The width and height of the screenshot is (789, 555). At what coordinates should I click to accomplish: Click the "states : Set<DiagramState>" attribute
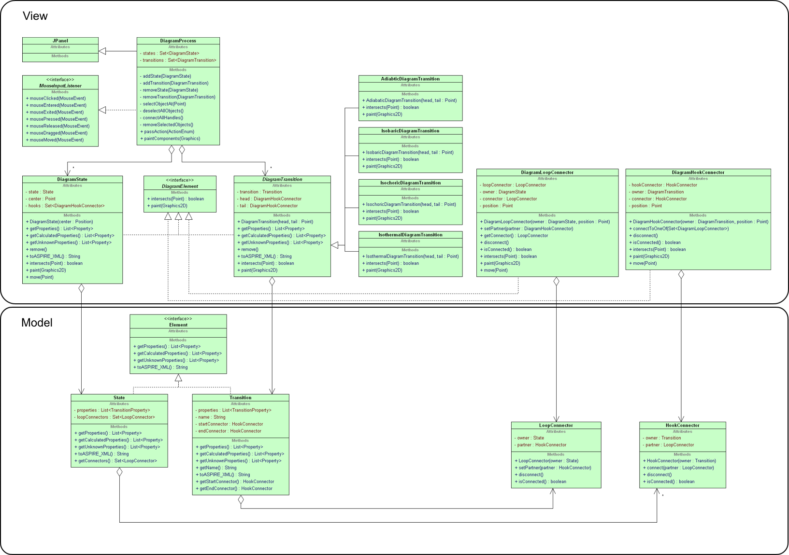pyautogui.click(x=170, y=53)
